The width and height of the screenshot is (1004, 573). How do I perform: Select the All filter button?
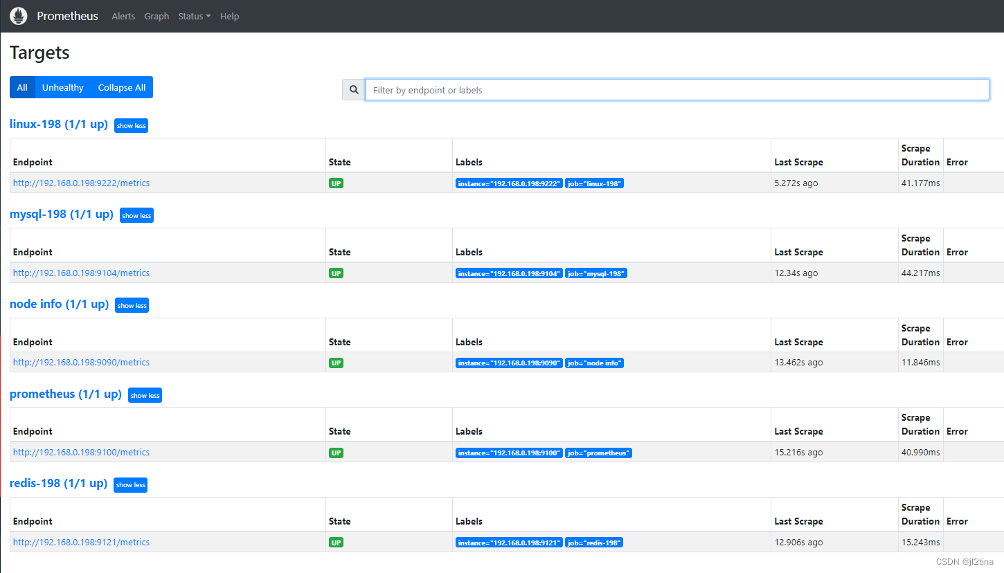[x=22, y=87]
